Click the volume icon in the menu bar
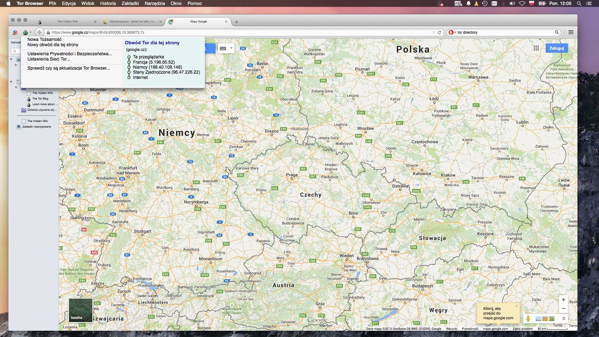 coord(512,3)
